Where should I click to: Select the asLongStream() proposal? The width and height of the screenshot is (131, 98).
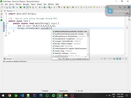click(70, 39)
